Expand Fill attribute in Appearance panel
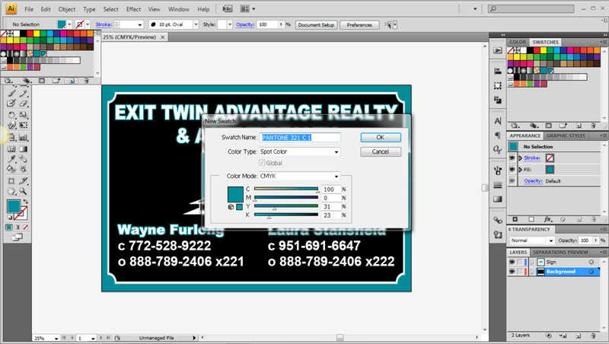The image size is (609, 344). (521, 170)
